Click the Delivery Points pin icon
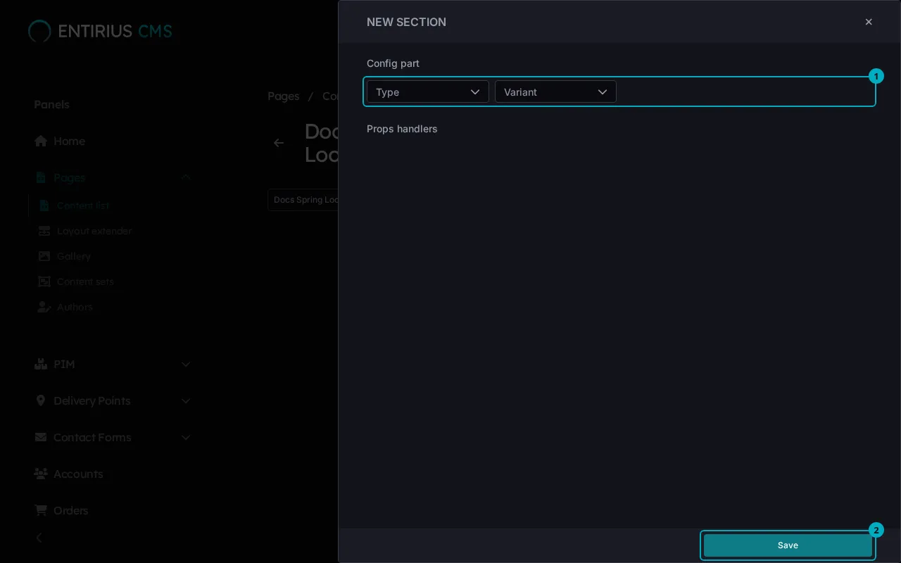 (41, 400)
